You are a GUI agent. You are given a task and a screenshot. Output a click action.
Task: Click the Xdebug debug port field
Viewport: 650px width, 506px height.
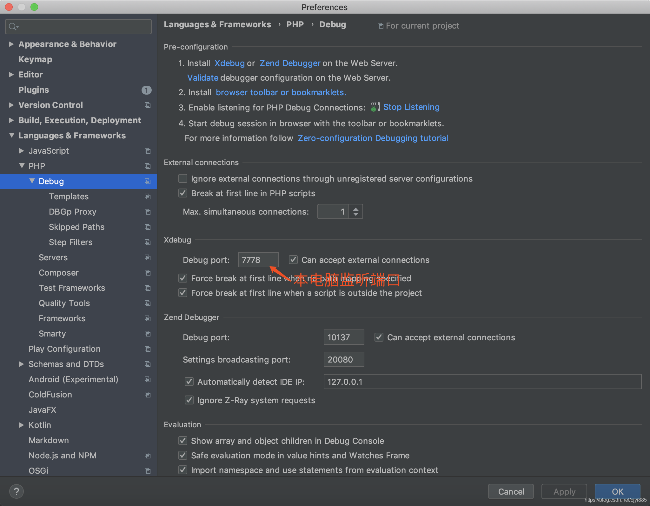(258, 260)
